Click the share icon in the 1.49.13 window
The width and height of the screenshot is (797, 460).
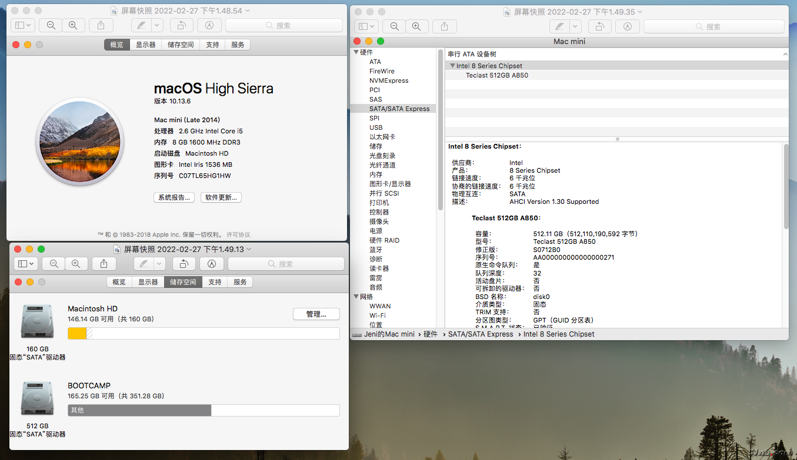click(104, 264)
